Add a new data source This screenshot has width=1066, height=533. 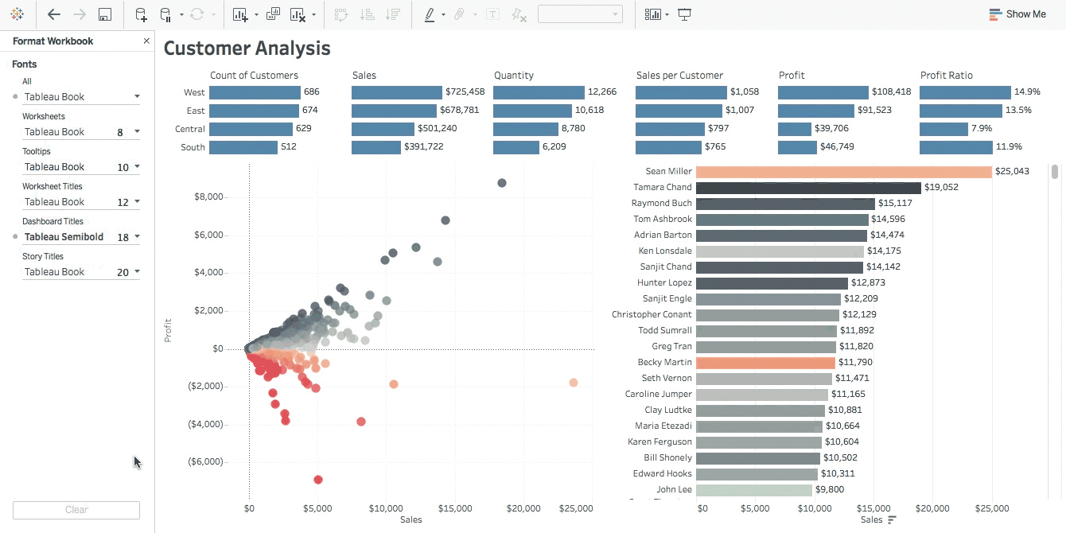tap(141, 14)
